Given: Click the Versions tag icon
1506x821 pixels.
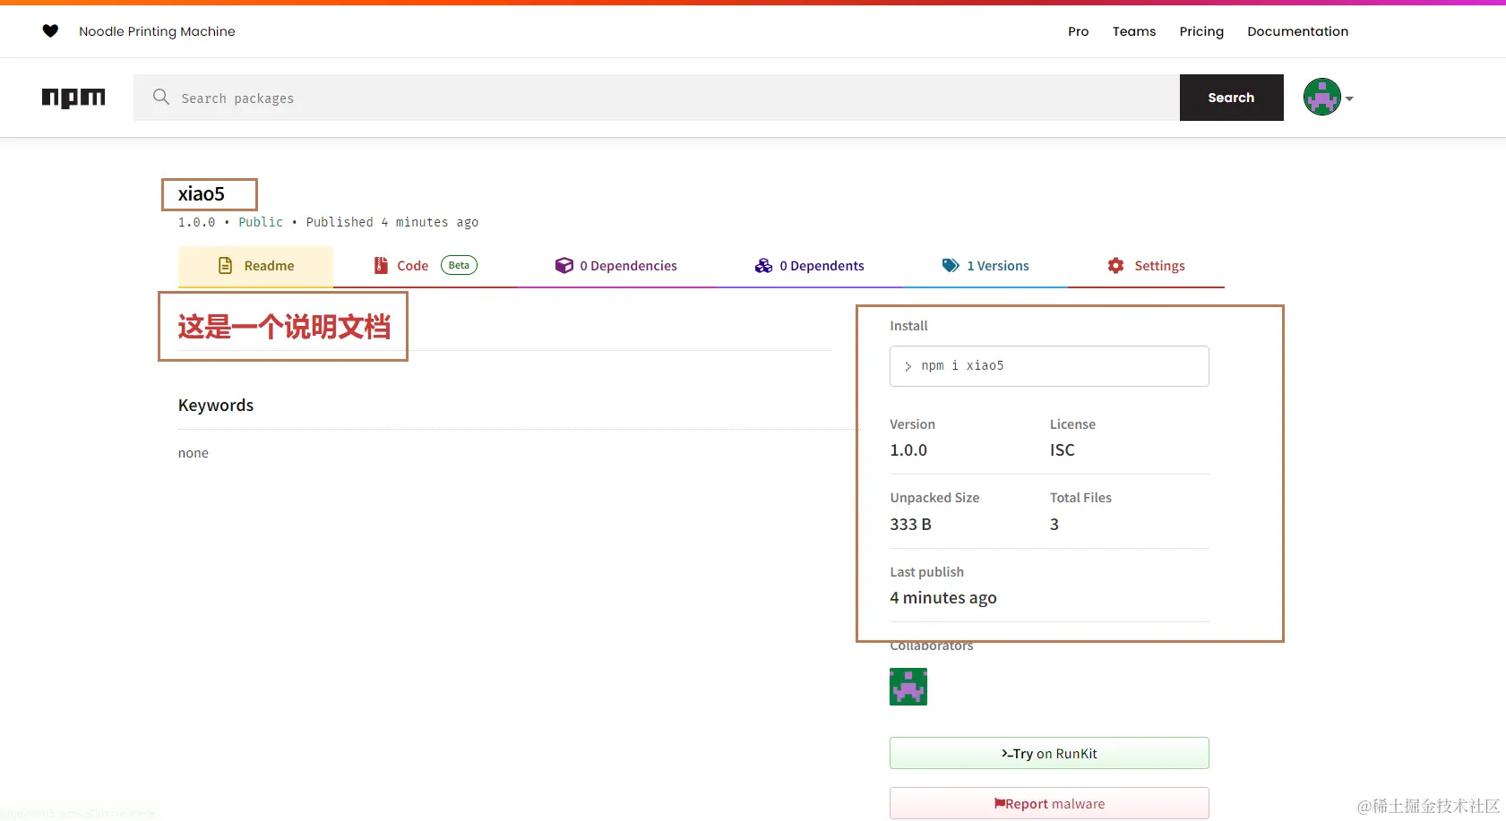Looking at the screenshot, I should tap(951, 266).
